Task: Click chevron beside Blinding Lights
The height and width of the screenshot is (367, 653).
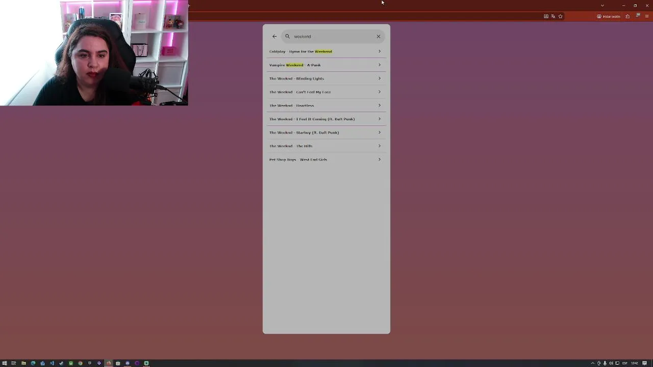Action: point(380,78)
